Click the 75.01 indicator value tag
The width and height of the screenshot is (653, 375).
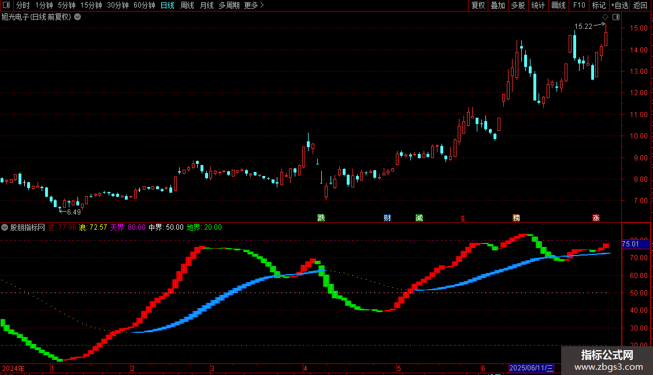click(x=636, y=244)
